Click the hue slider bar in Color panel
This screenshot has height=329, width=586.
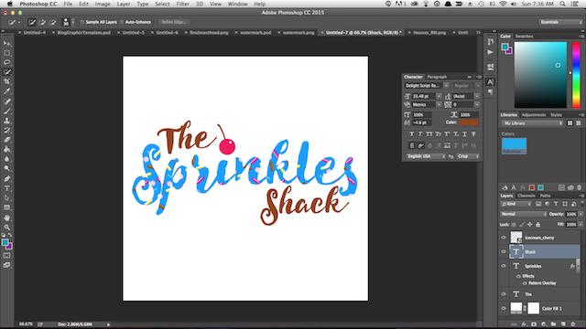[576, 75]
